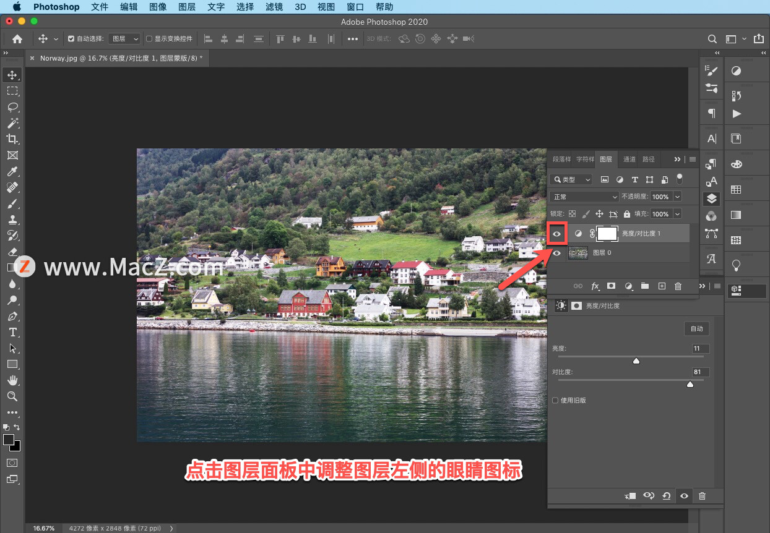Select the Eraser tool
This screenshot has height=533, width=770.
click(12, 252)
